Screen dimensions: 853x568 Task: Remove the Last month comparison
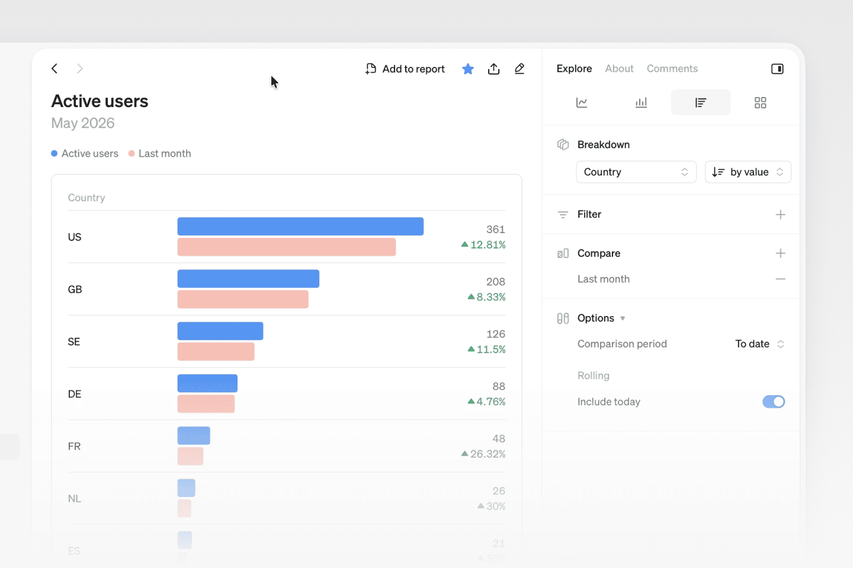point(781,279)
